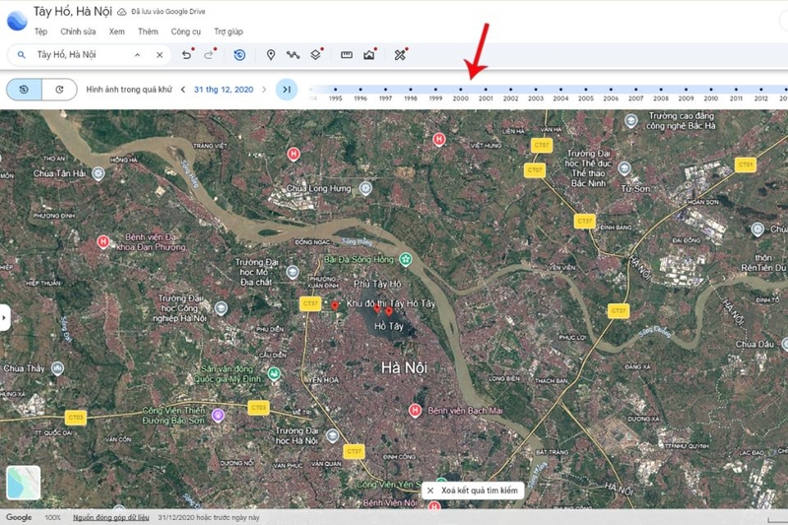Select the add placemark pin tool

271,55
